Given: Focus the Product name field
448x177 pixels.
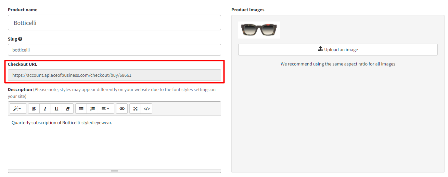Looking at the screenshot, I should pos(114,23).
